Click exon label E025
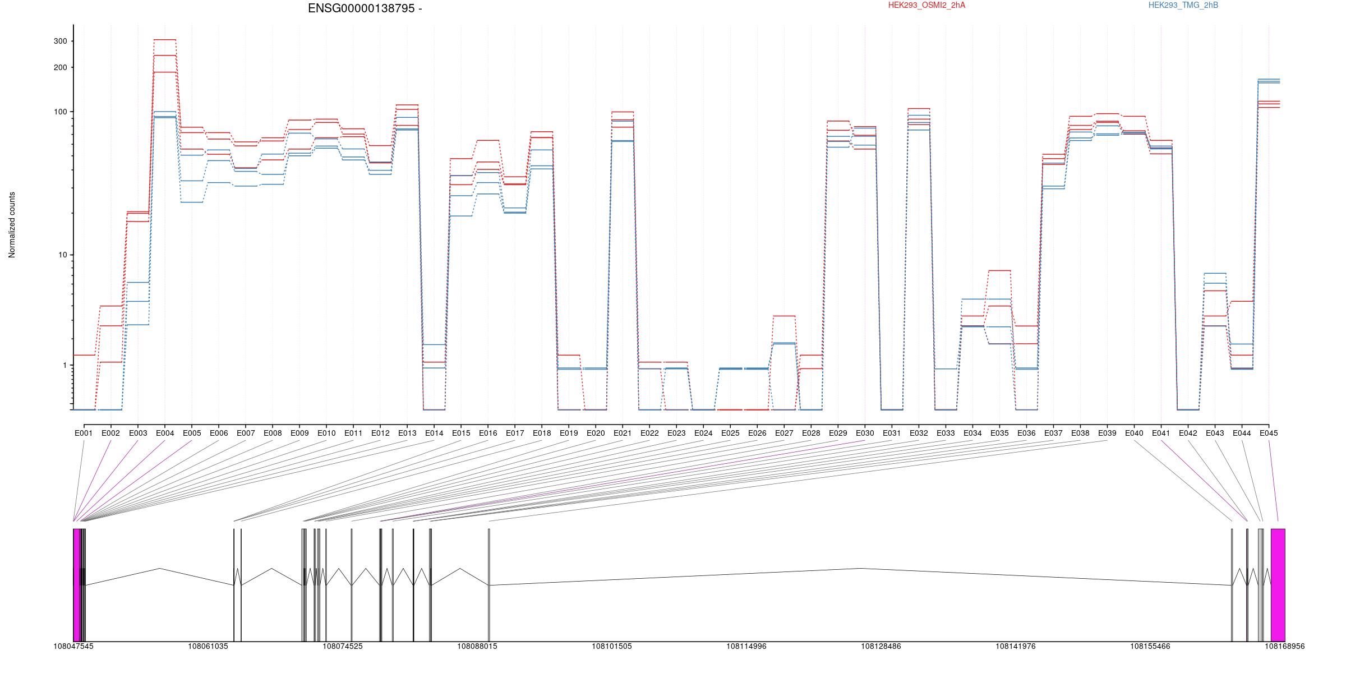Image resolution: width=1346 pixels, height=673 pixels. pos(730,433)
